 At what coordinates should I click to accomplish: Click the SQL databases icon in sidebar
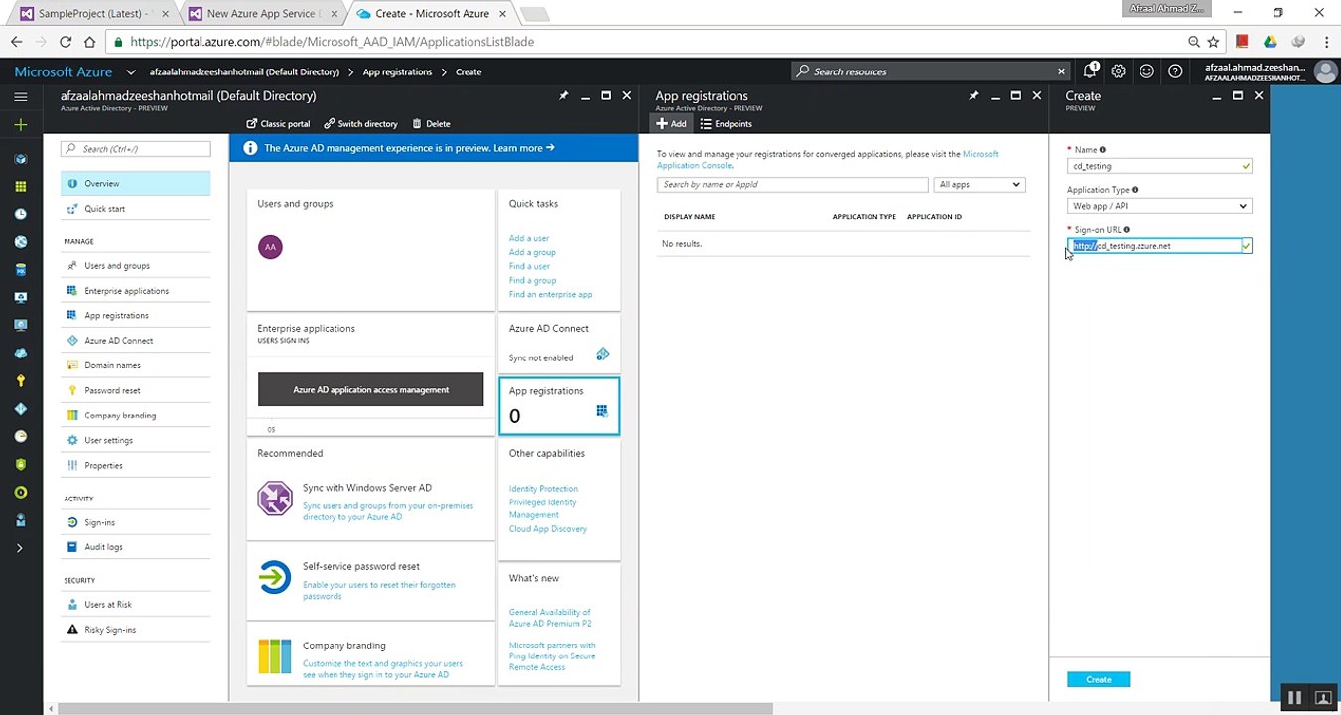(x=21, y=269)
